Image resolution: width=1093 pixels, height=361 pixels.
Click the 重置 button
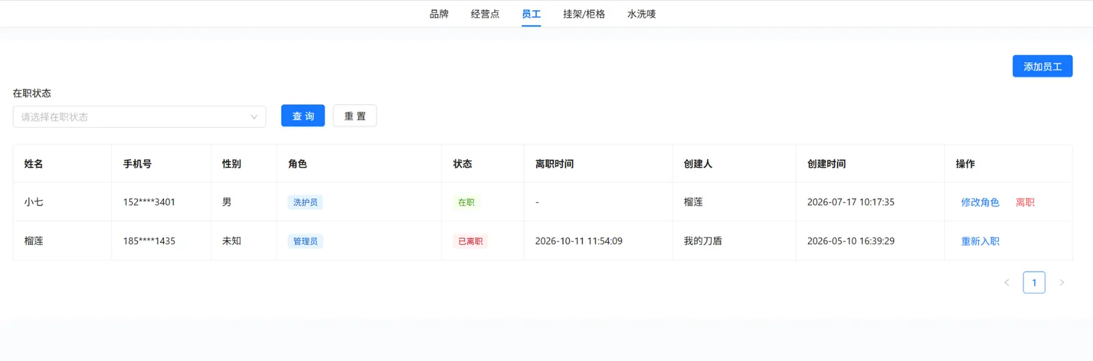(355, 116)
